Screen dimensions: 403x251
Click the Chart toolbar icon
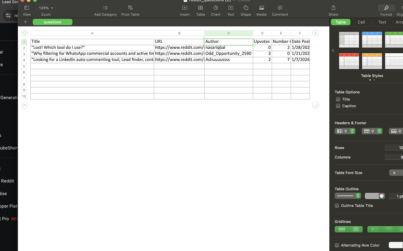click(x=215, y=8)
